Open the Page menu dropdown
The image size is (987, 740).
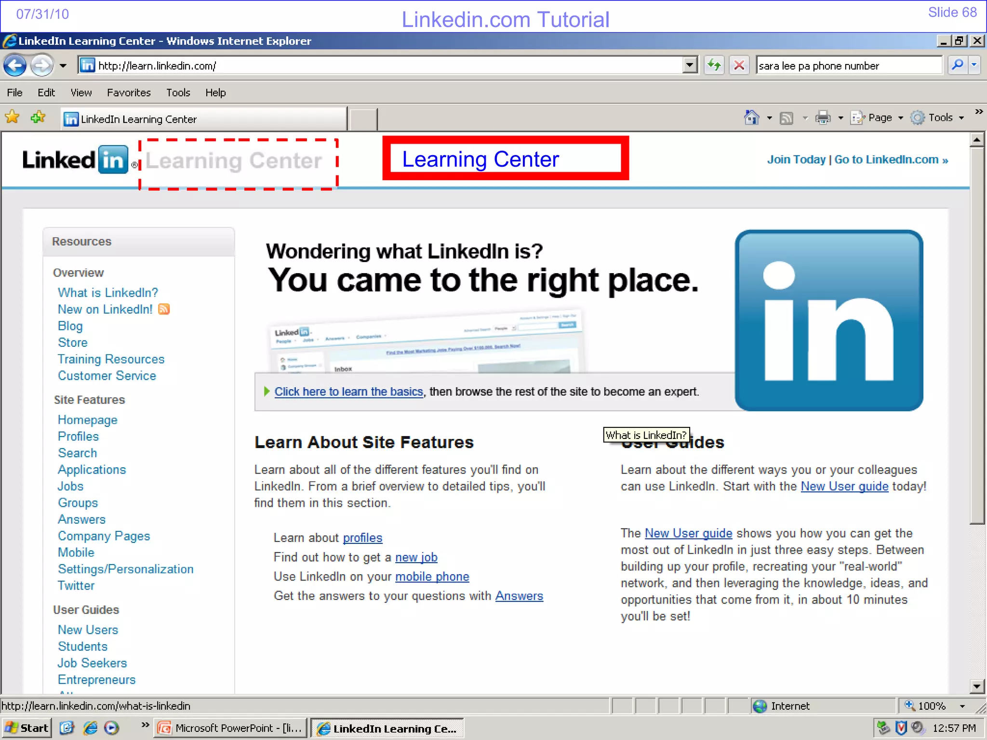tap(879, 118)
